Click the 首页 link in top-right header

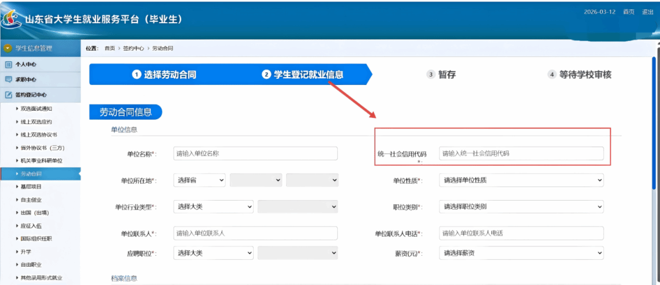coord(628,12)
